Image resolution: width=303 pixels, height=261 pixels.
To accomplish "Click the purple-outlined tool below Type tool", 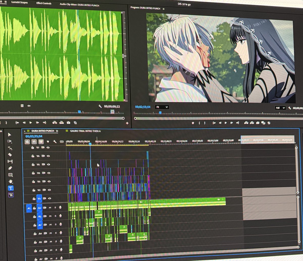I will 11,195.
